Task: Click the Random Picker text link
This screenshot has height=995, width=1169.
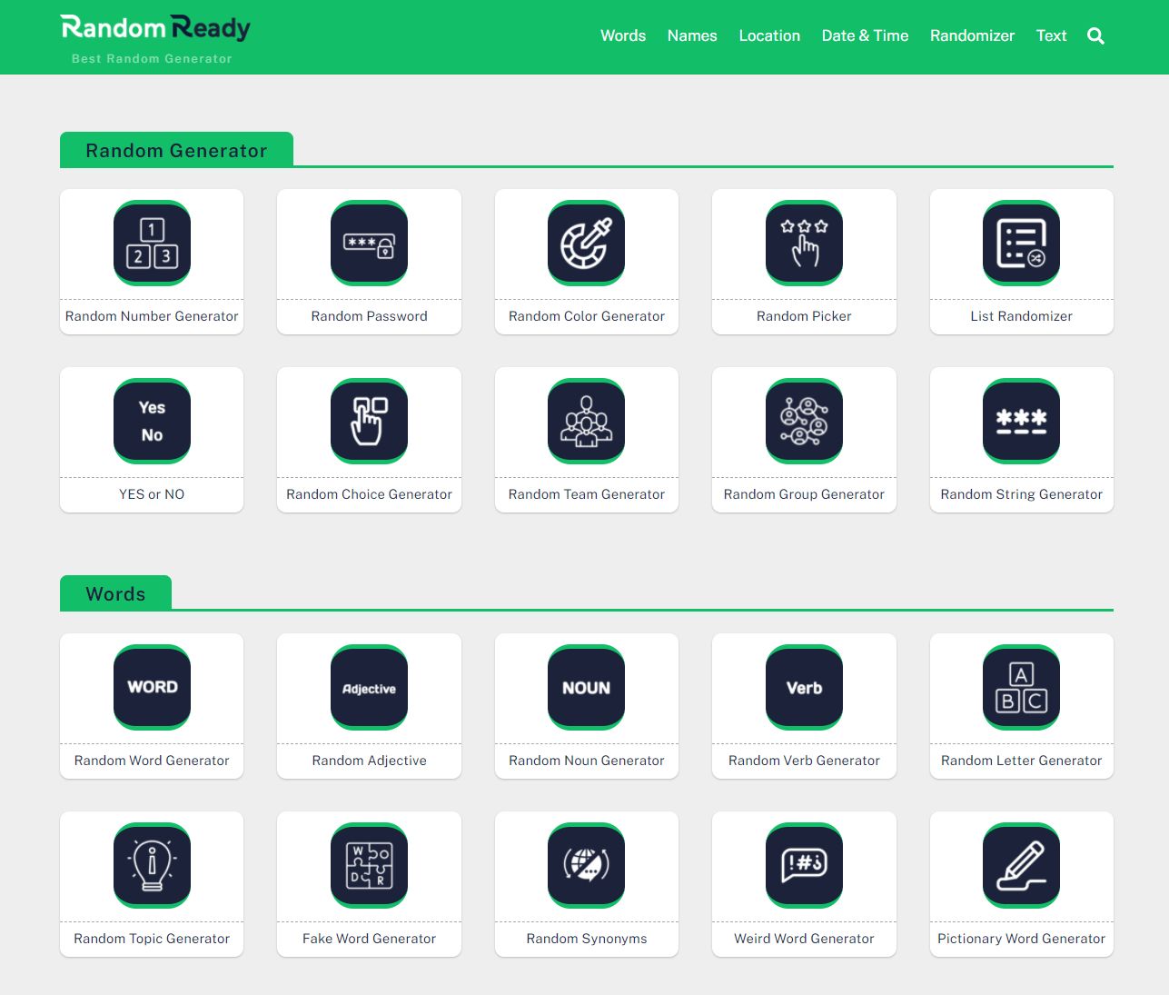Action: tap(804, 316)
